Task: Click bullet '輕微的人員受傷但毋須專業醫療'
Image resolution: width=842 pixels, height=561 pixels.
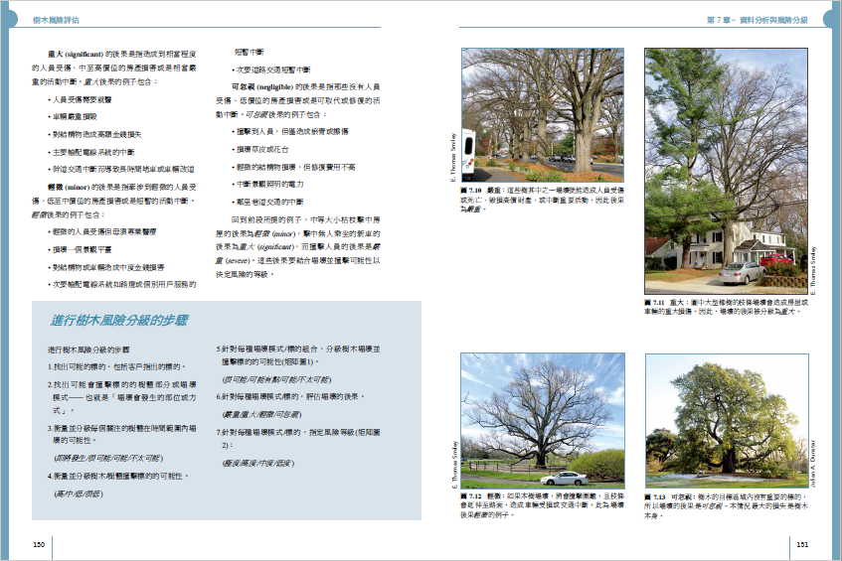Action: click(x=102, y=231)
